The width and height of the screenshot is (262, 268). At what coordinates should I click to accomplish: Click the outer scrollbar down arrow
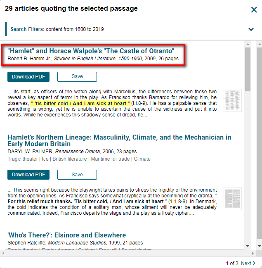point(260,246)
